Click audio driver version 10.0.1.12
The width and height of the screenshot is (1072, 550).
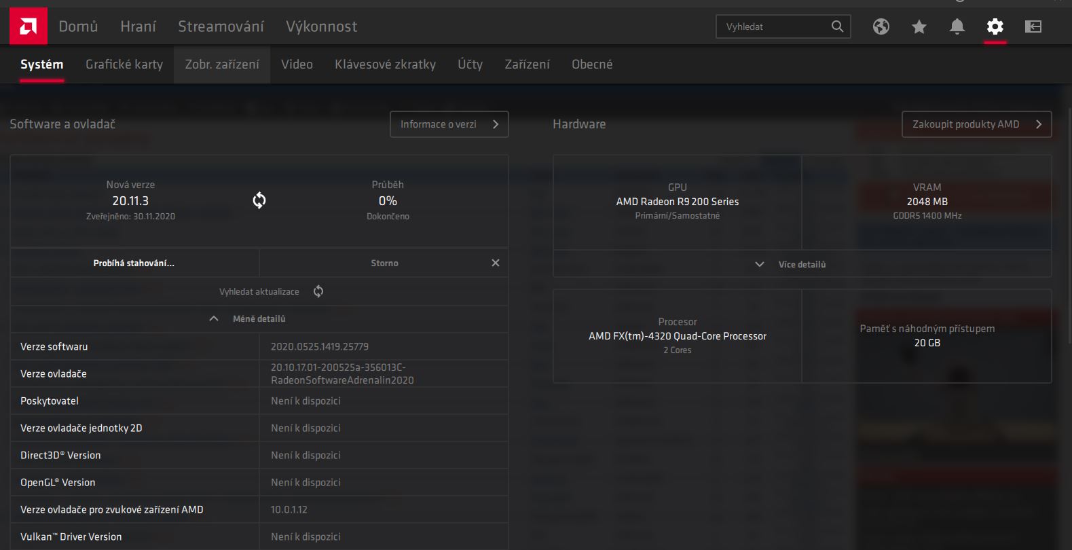point(289,509)
